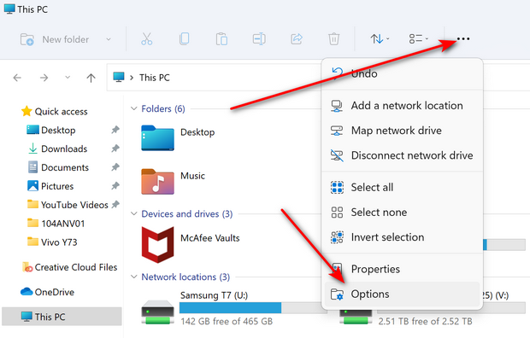This screenshot has height=338, width=530.
Task: Click the Copy icon in toolbar
Action: (184, 39)
